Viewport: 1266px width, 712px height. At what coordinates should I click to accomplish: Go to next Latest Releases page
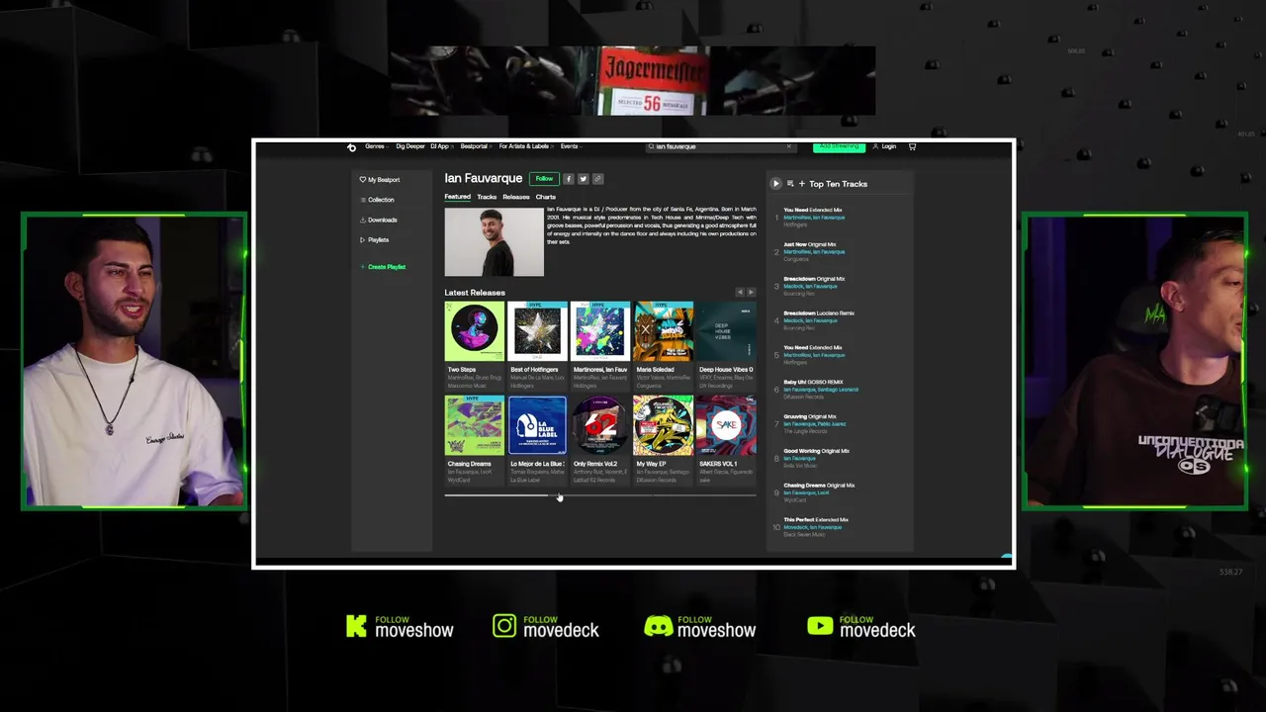pos(751,293)
